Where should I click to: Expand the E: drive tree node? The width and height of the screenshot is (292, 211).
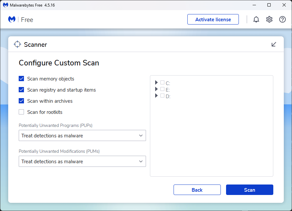pos(156,89)
